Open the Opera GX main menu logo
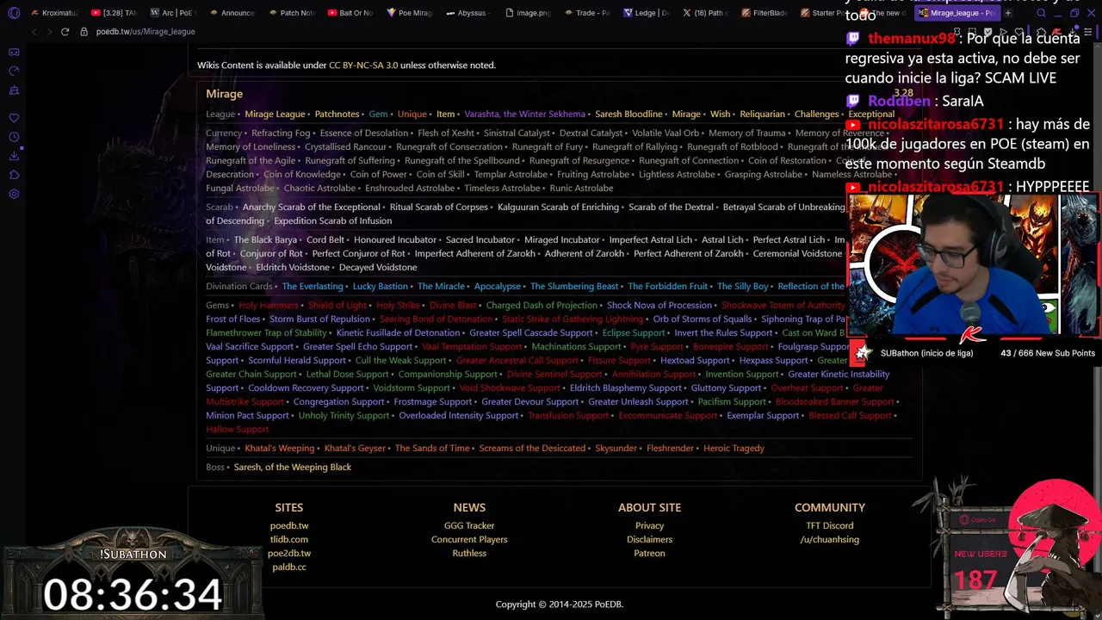The height and width of the screenshot is (620, 1102). [x=14, y=13]
